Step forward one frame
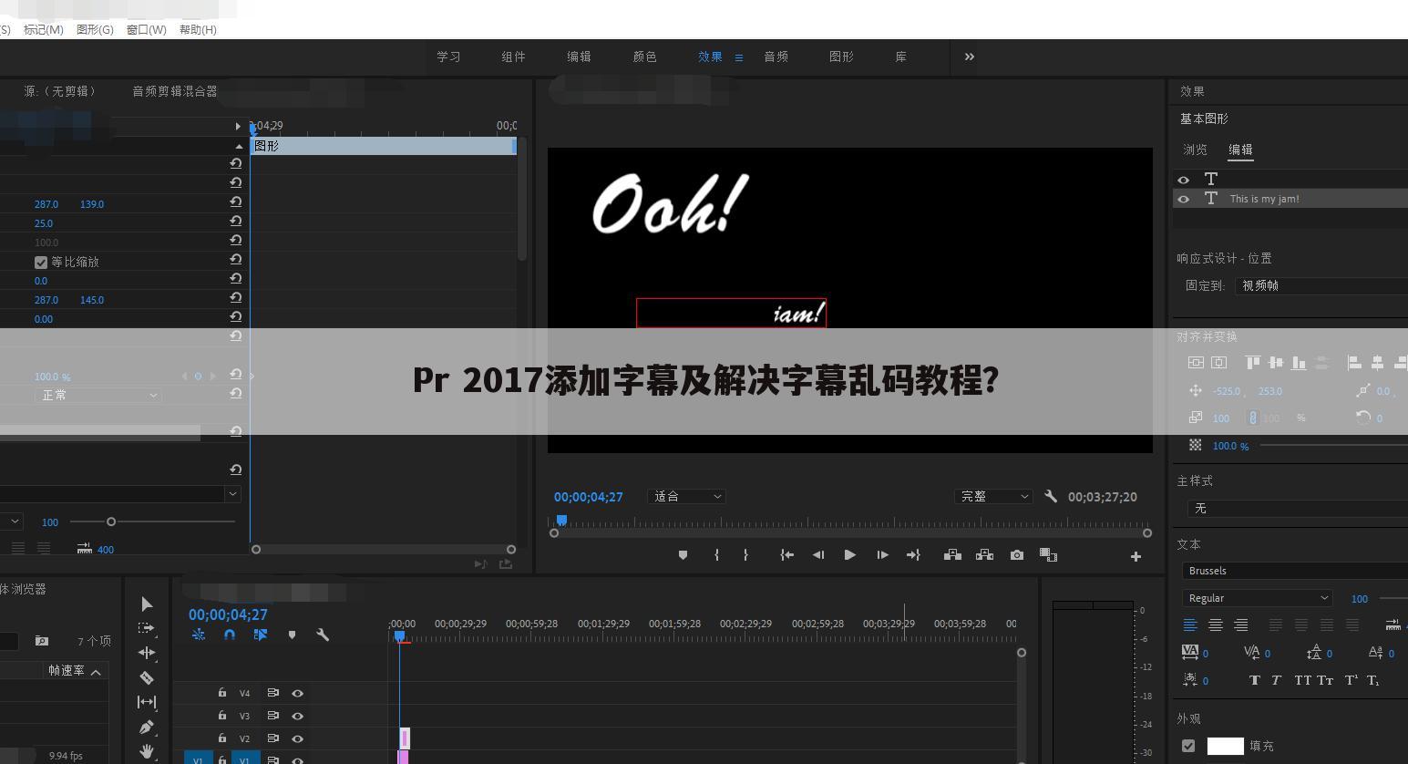The height and width of the screenshot is (764, 1408). point(882,555)
